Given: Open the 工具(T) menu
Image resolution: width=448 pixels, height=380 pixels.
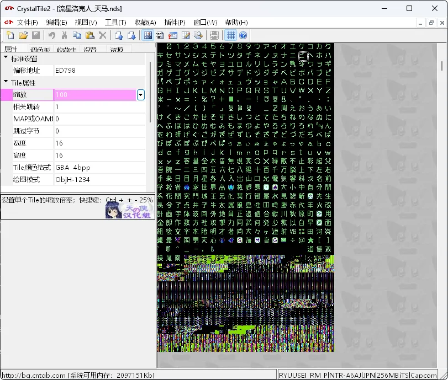Looking at the screenshot, I should 115,23.
